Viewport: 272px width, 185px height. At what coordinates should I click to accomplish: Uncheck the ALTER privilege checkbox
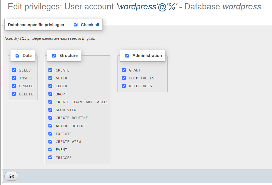tap(50, 78)
